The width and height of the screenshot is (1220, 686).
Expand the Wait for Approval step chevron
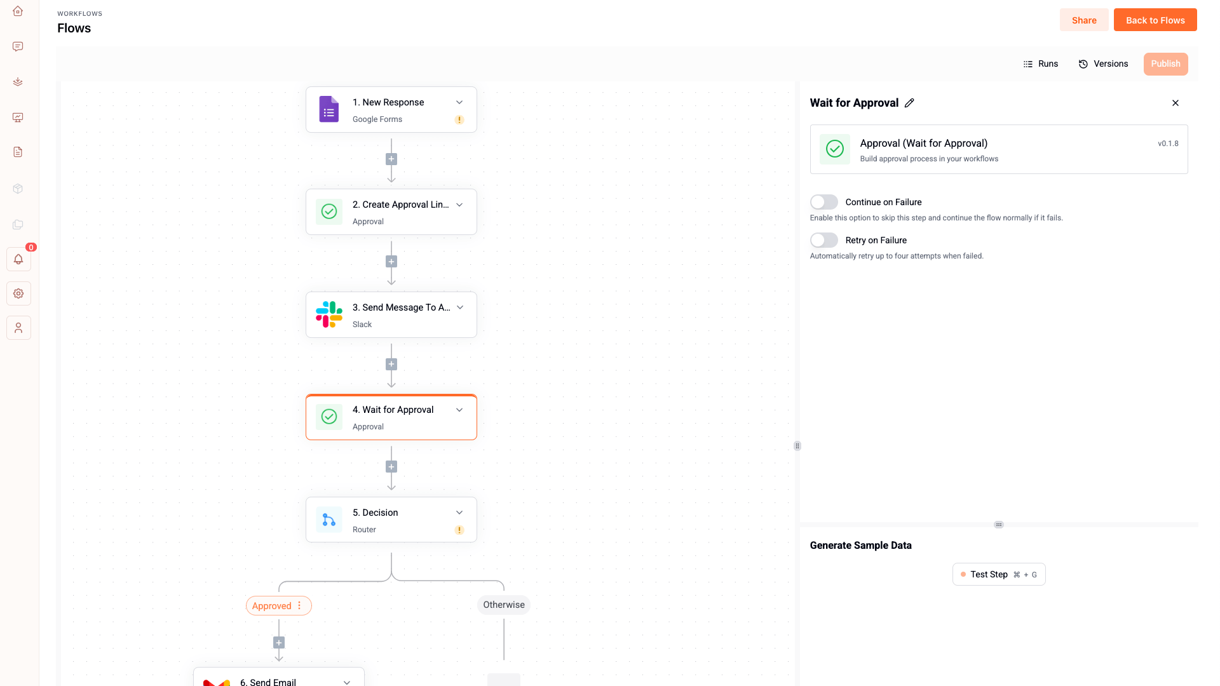pos(459,410)
